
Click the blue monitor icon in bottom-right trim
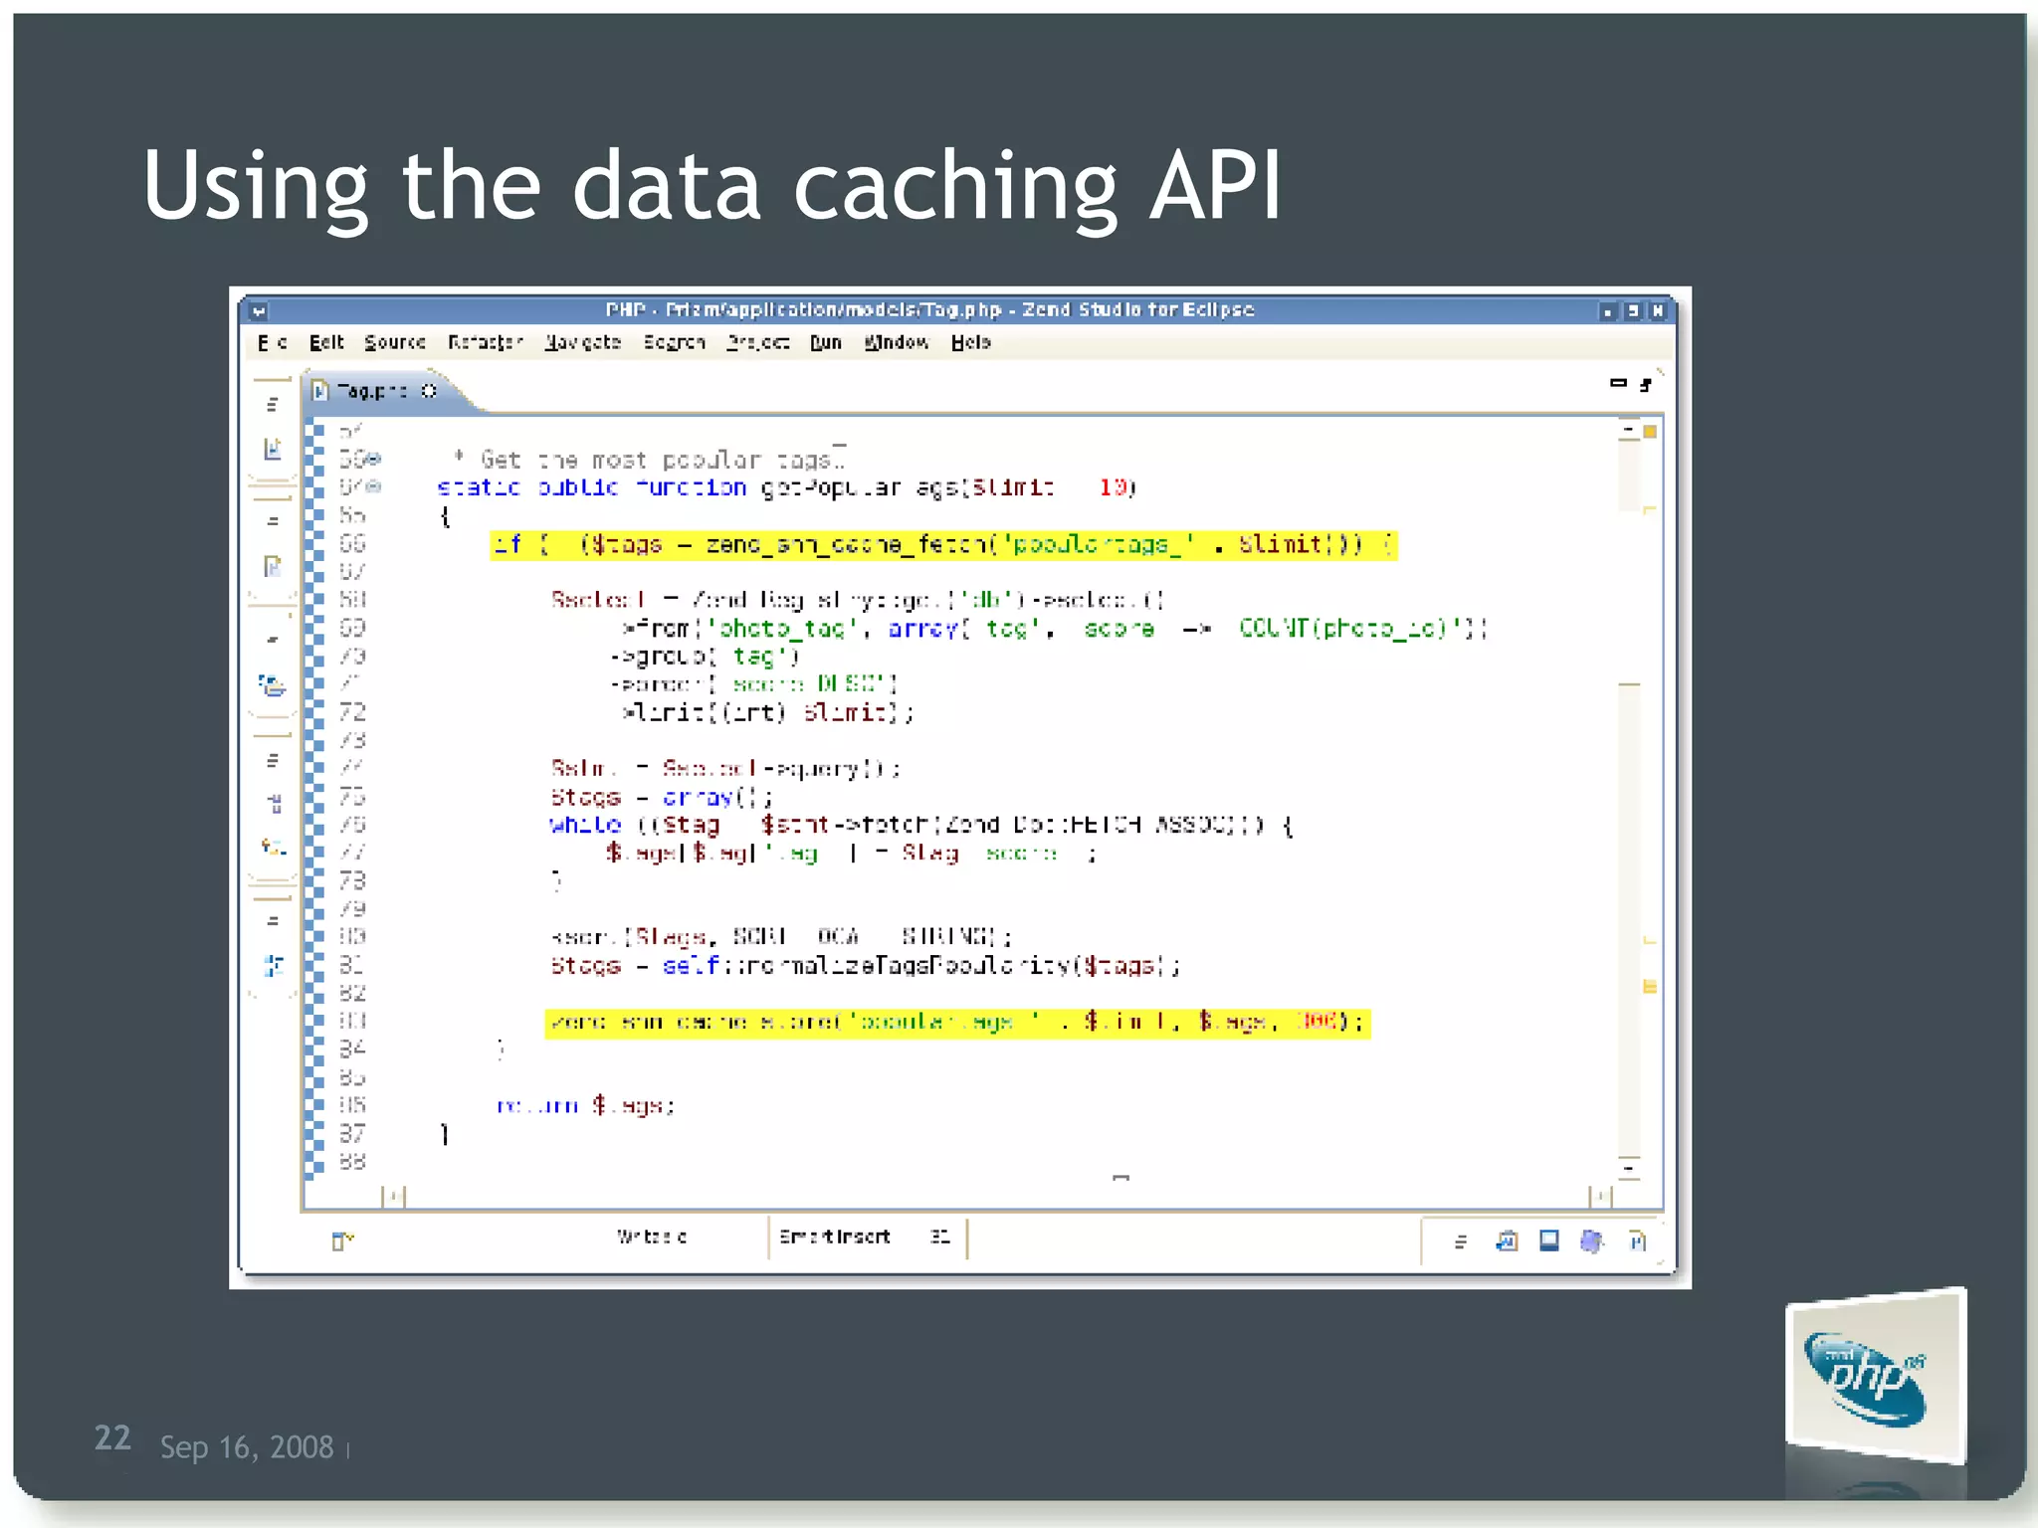click(x=1549, y=1241)
